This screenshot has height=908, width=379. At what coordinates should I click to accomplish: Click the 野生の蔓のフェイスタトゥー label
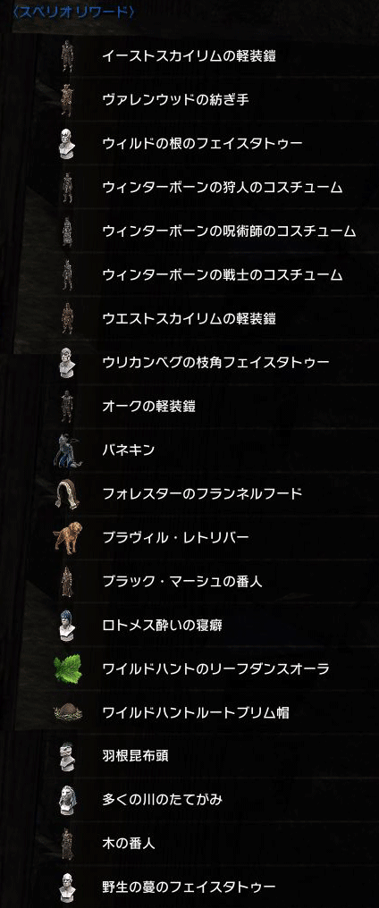pyautogui.click(x=189, y=887)
